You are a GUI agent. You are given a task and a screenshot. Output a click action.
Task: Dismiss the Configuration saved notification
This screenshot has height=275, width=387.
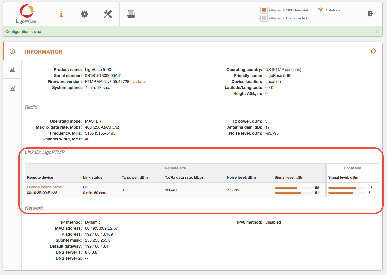tap(377, 31)
